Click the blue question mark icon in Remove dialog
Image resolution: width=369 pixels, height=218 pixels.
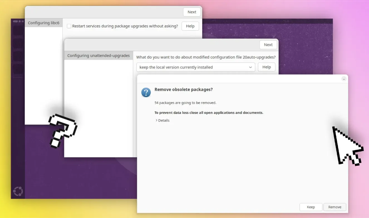[146, 92]
